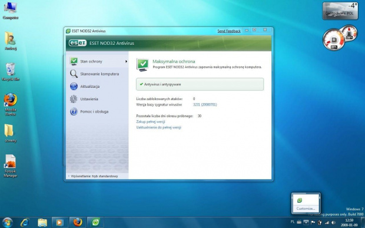This screenshot has width=365, height=228.
Task: Launch Internet Explorer from the taskbar
Action: (25, 223)
